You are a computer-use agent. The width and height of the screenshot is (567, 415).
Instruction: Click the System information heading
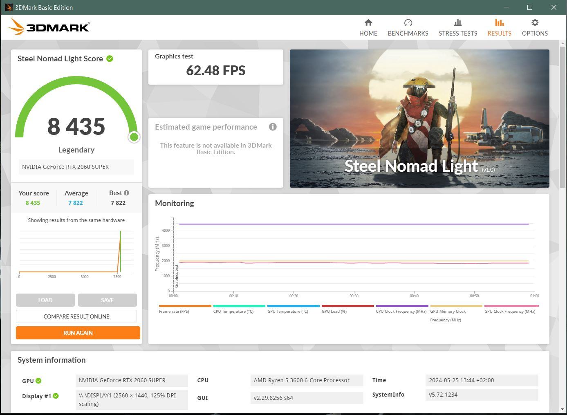click(52, 360)
